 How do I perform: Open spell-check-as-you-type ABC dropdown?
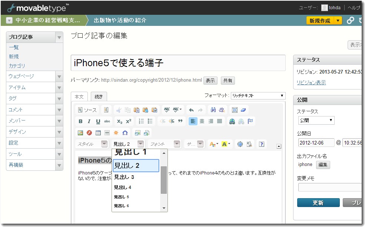[x=177, y=110]
